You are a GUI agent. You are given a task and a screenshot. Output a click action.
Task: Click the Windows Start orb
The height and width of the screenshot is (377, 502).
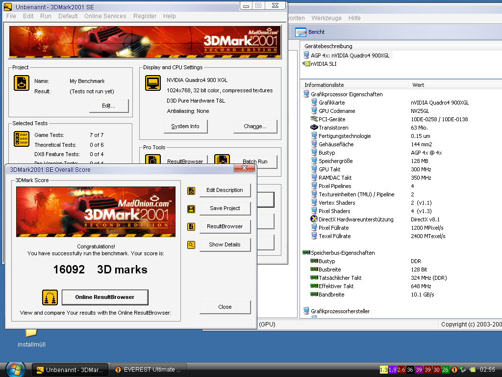[15, 370]
